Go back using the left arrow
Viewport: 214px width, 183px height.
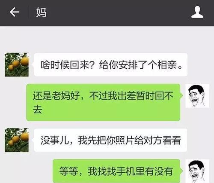[x=15, y=12]
